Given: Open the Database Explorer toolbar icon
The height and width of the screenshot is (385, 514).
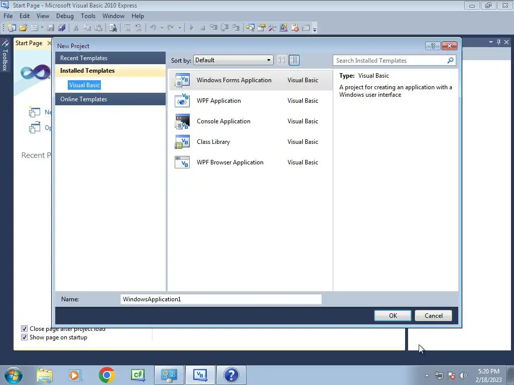Looking at the screenshot, I should click(284, 28).
